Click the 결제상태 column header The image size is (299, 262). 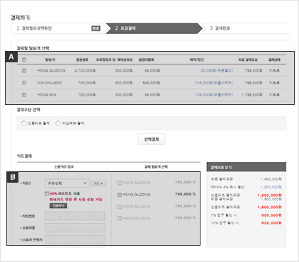274,59
